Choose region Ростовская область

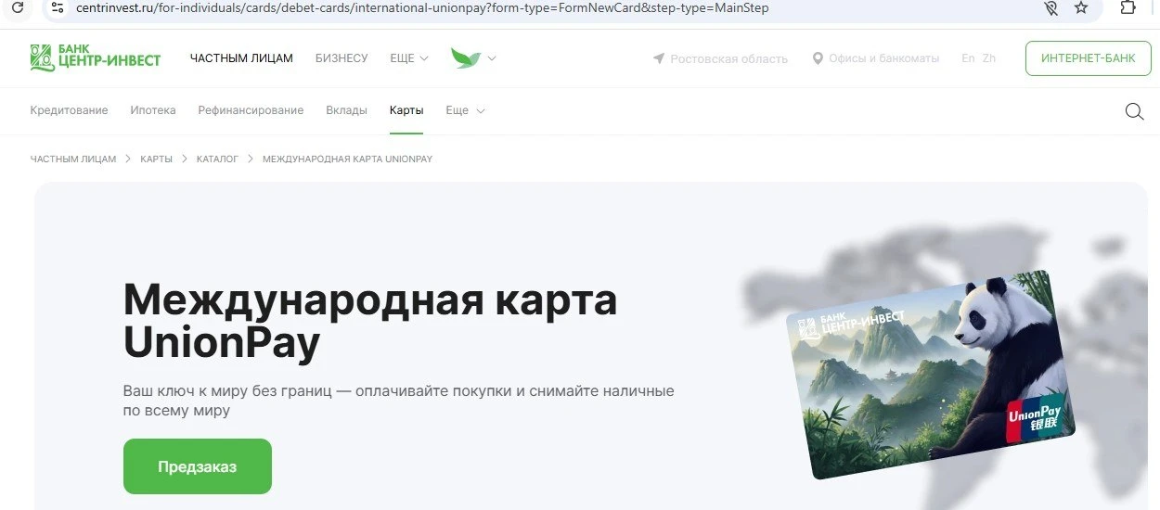click(x=728, y=58)
